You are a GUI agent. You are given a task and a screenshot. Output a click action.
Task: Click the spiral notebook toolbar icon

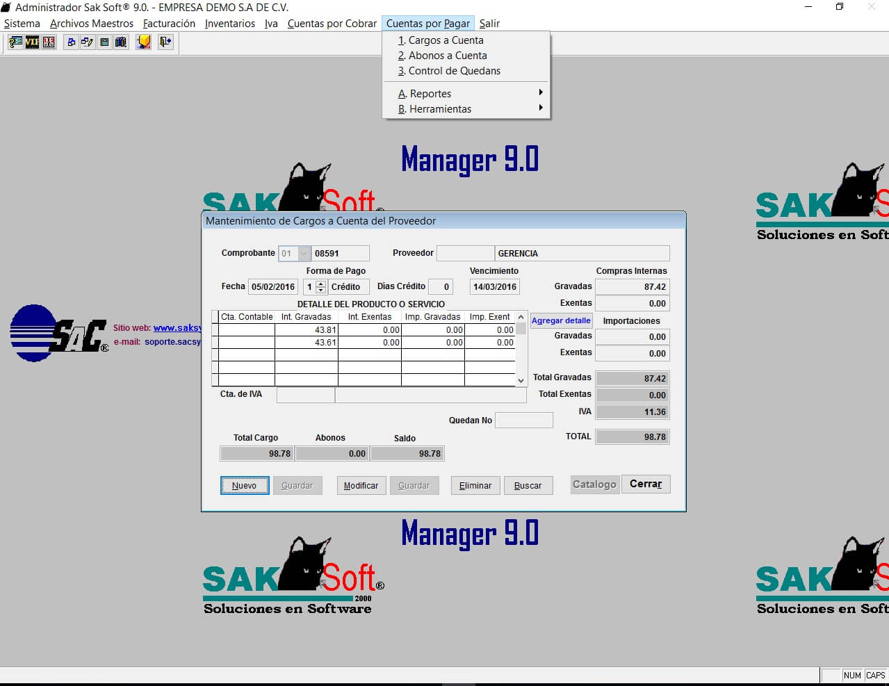coord(104,42)
